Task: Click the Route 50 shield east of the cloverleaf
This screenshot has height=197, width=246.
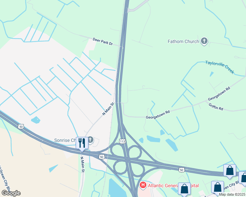Action: pyautogui.click(x=182, y=170)
